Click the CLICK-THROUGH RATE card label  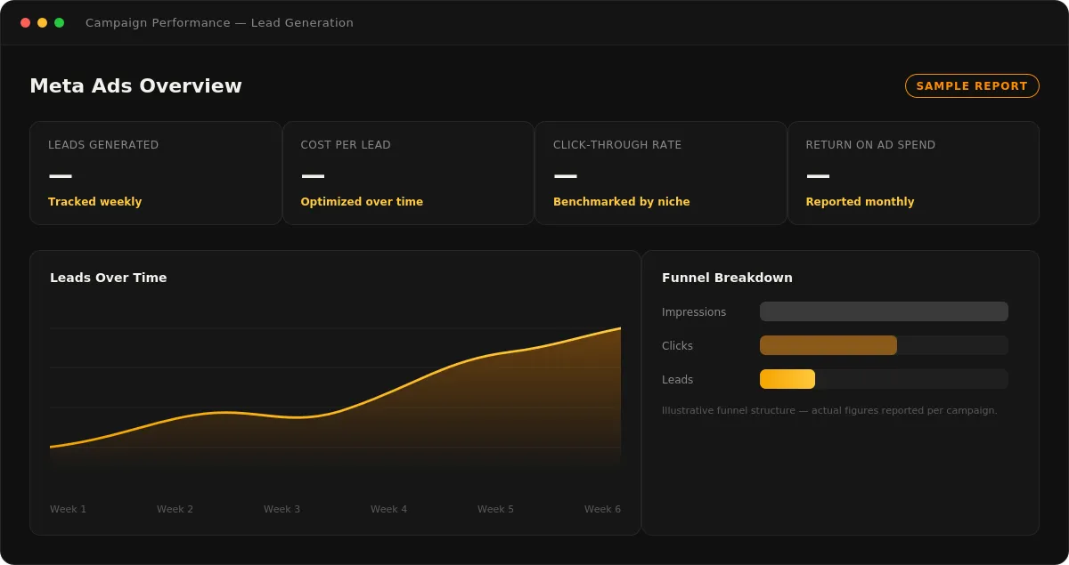coord(617,145)
